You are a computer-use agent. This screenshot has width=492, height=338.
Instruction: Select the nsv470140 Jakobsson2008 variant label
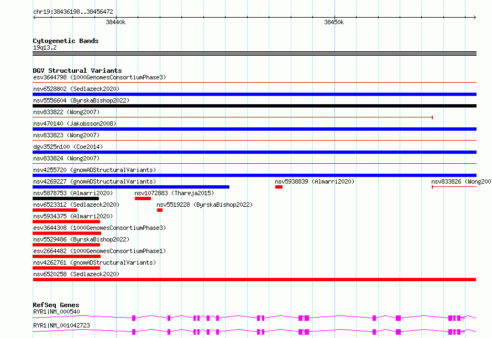pos(75,124)
